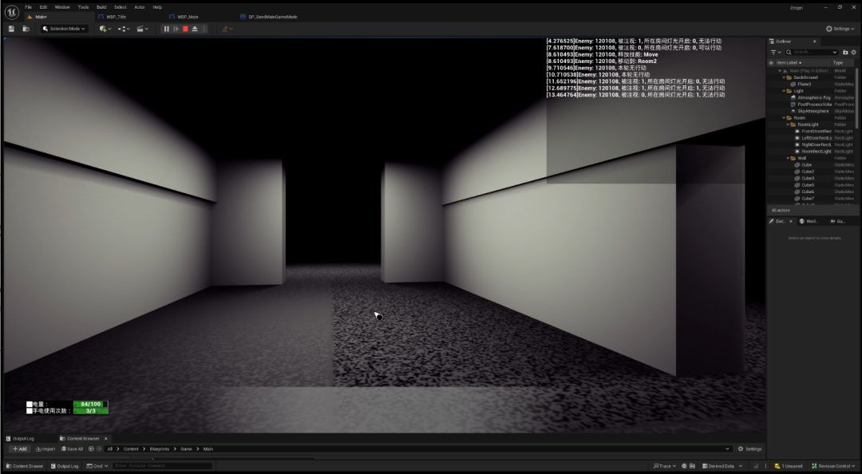Screen dimensions: 862x474
Task: Open the add content toolbar icon
Action: [105, 29]
